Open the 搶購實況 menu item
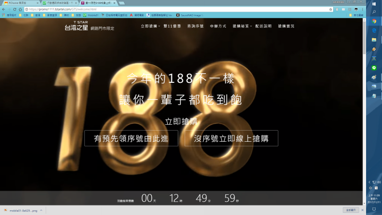Image resolution: width=382 pixels, height=215 pixels. (x=286, y=26)
